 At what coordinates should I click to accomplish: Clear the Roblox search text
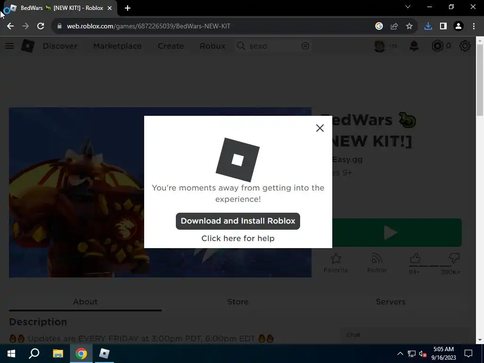click(x=305, y=46)
